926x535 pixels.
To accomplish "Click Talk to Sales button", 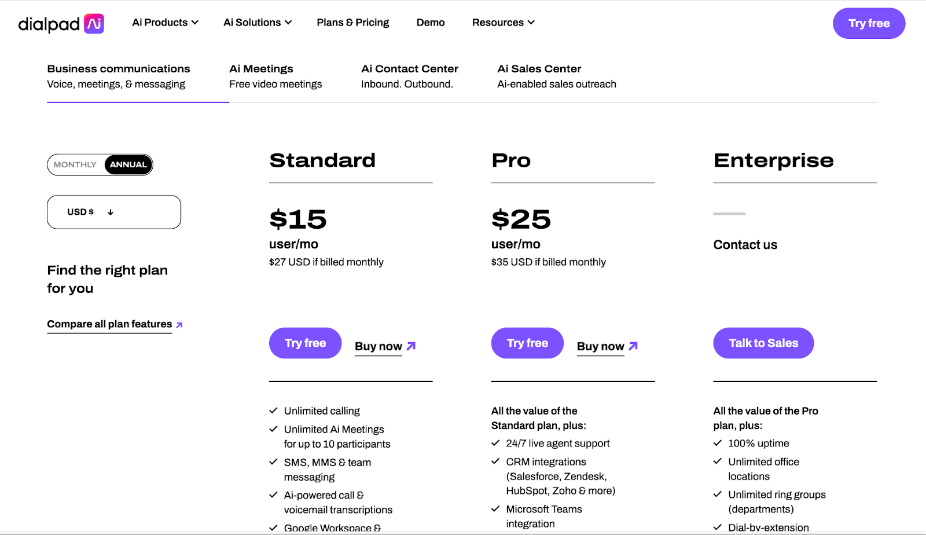I will [x=763, y=343].
